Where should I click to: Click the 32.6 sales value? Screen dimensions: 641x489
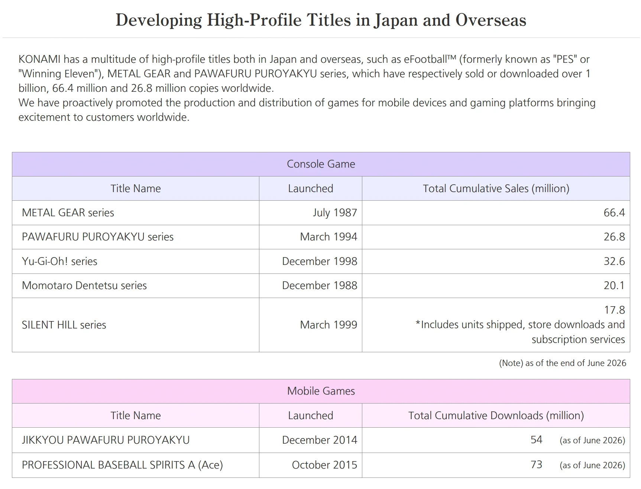(614, 261)
